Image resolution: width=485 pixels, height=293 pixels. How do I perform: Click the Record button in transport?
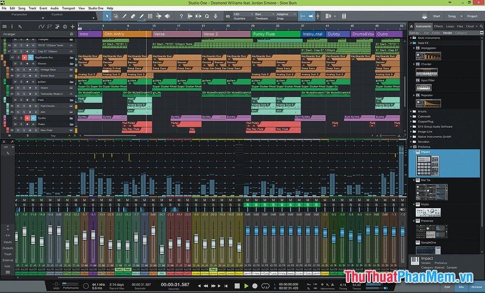point(255,286)
